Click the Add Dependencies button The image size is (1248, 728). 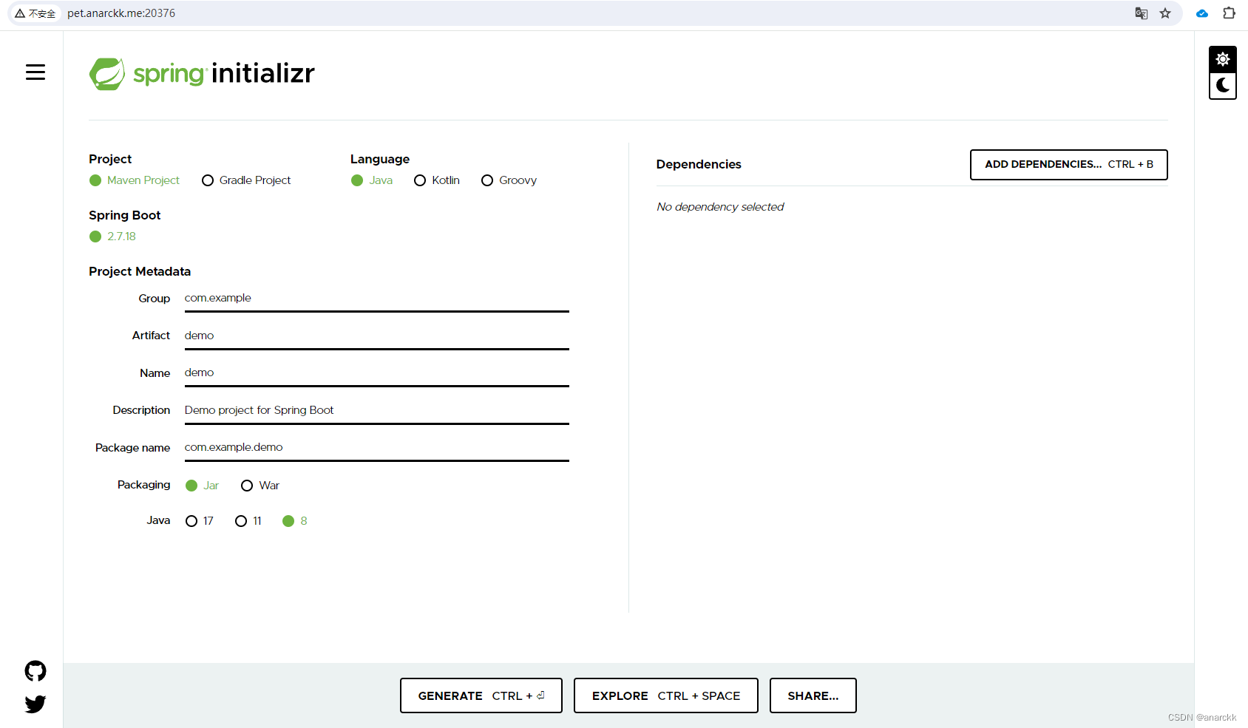pyautogui.click(x=1069, y=165)
